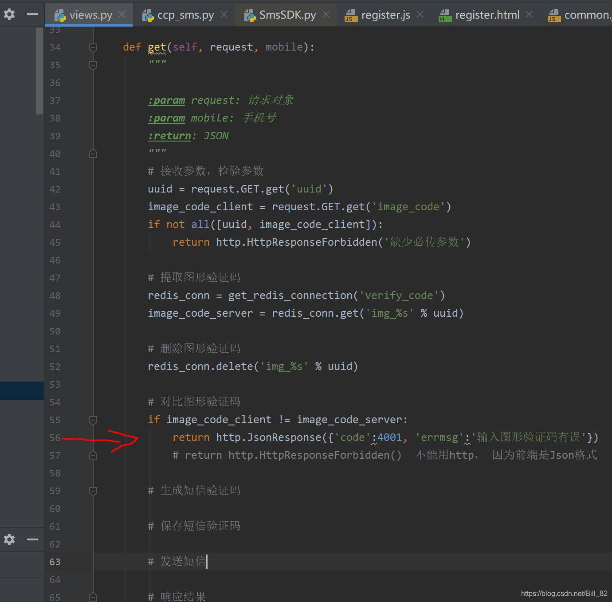Switch to the views.py tab
This screenshot has width=612, height=602.
coord(89,15)
